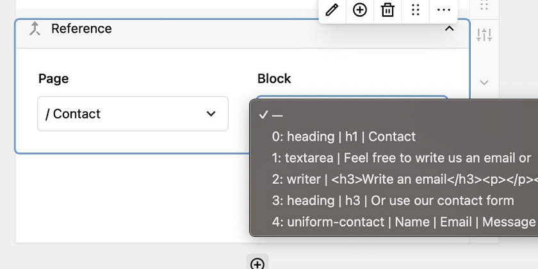Click the Block select field behind list
The height and width of the screenshot is (269, 538).
[x=352, y=97]
